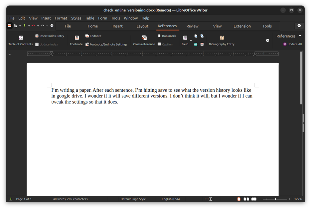311x209 pixels.
Task: Click the zoom out minus button
Action: pyautogui.click(x=260, y=199)
